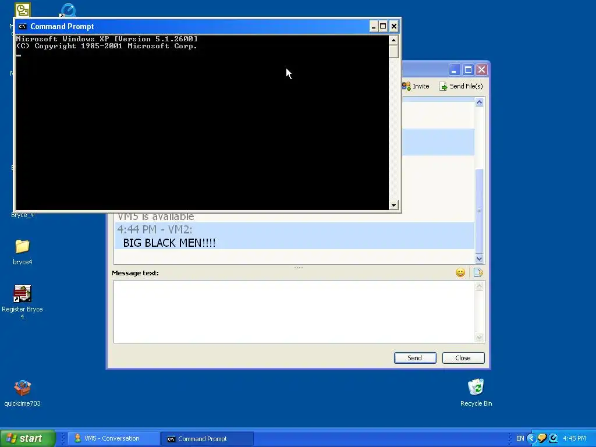Image resolution: width=596 pixels, height=447 pixels.
Task: Close the conversation window with red X
Action: (x=481, y=70)
